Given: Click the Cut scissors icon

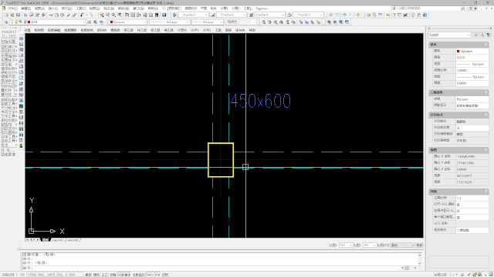Looking at the screenshot, I should (x=51, y=15).
